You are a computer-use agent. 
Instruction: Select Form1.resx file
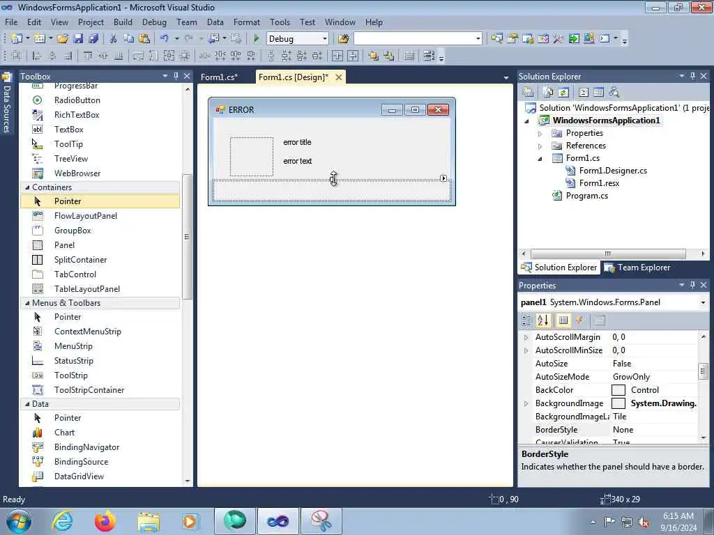[x=599, y=183]
